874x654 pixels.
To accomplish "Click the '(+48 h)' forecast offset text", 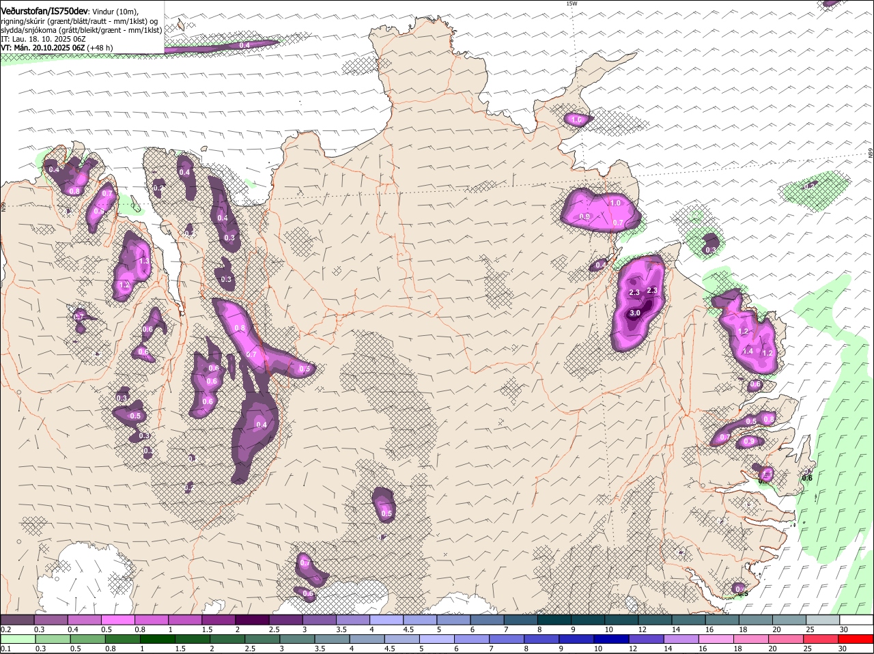I will coord(100,48).
